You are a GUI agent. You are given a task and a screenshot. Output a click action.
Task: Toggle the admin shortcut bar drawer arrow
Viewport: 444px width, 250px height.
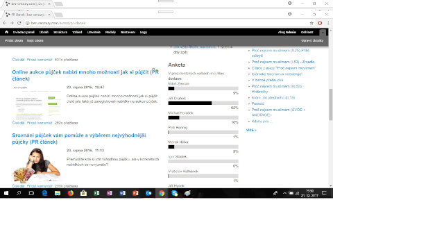click(x=323, y=33)
